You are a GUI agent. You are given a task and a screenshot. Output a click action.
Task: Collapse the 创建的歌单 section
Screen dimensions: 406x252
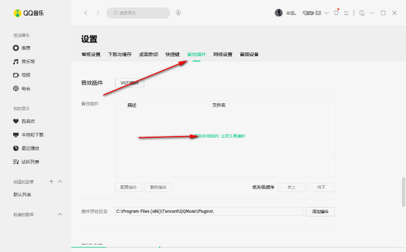[x=60, y=182]
